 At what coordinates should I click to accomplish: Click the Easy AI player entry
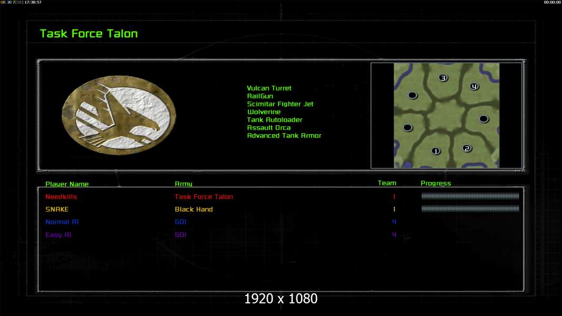[58, 235]
